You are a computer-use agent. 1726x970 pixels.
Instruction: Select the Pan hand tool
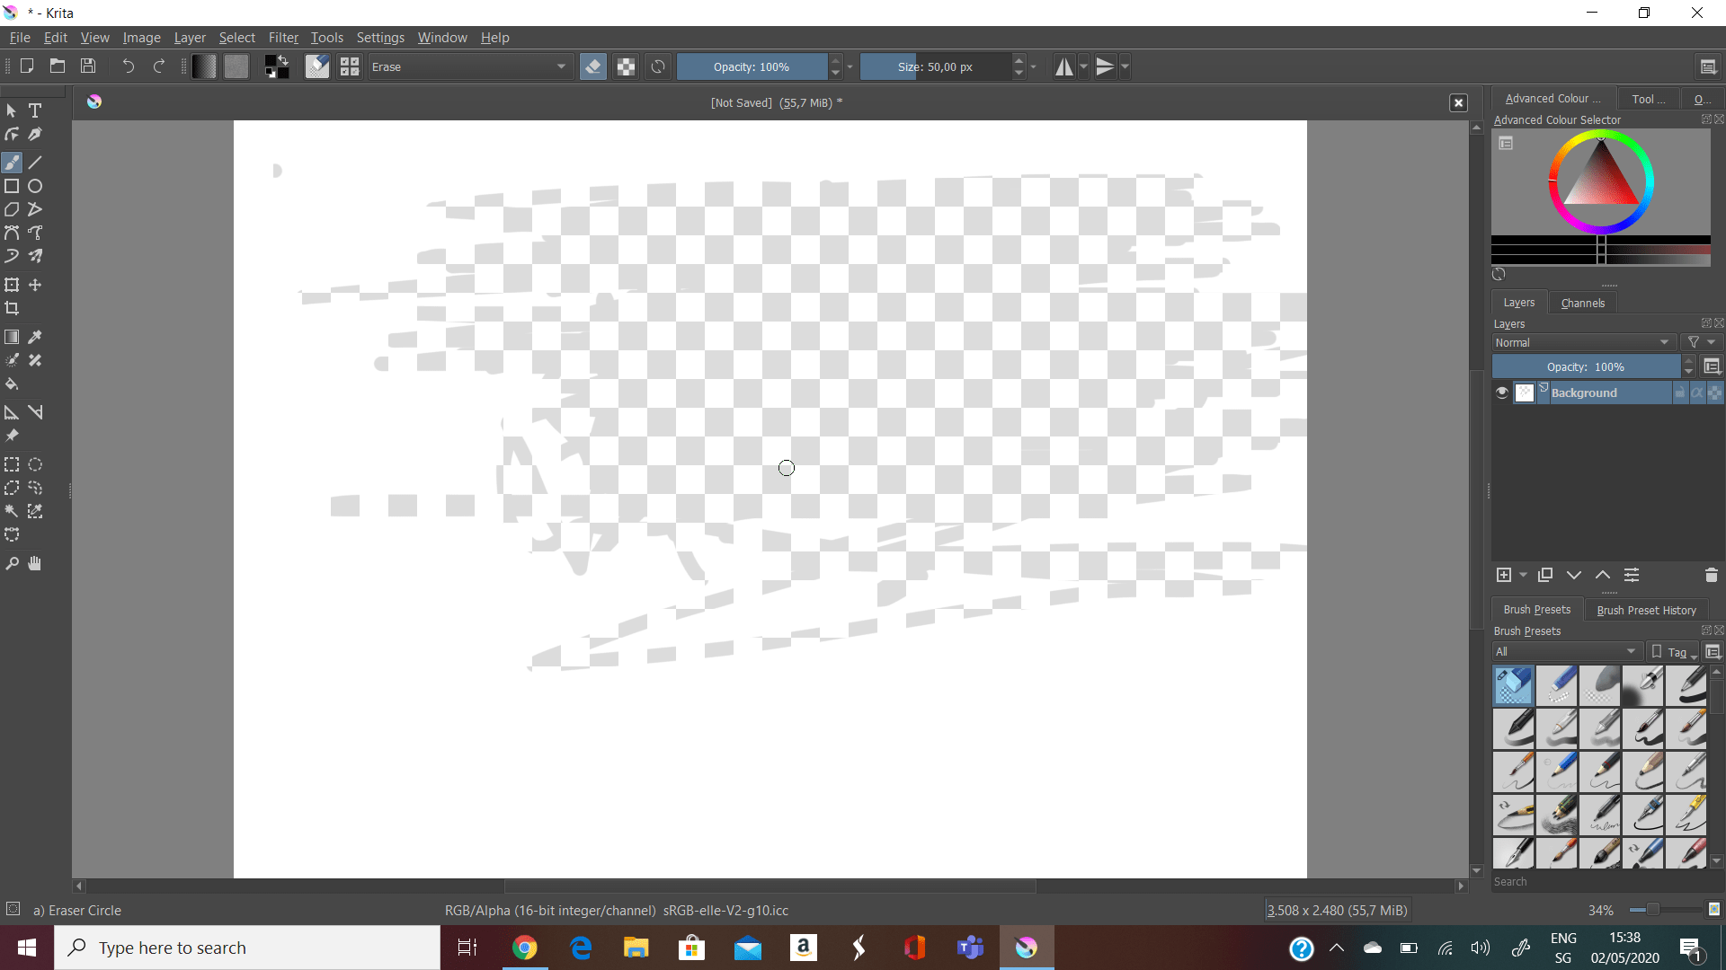(35, 563)
